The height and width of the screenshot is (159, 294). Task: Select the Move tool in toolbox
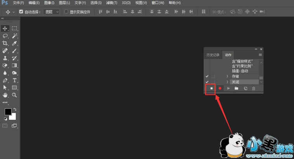tap(5, 28)
